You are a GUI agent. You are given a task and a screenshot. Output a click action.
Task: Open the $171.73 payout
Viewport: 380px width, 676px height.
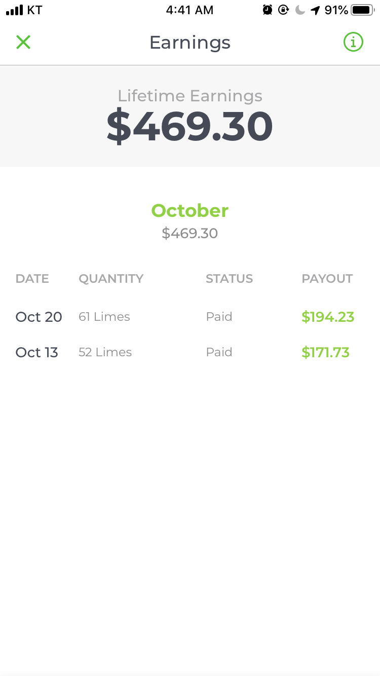325,352
